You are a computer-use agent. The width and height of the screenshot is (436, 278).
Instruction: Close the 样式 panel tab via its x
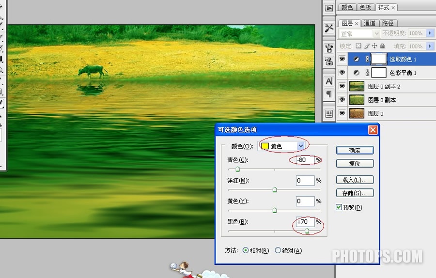pyautogui.click(x=393, y=8)
